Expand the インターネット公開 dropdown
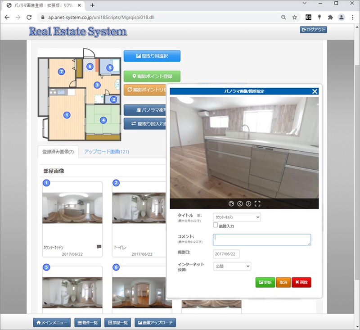The height and width of the screenshot is (330, 360). pyautogui.click(x=232, y=267)
